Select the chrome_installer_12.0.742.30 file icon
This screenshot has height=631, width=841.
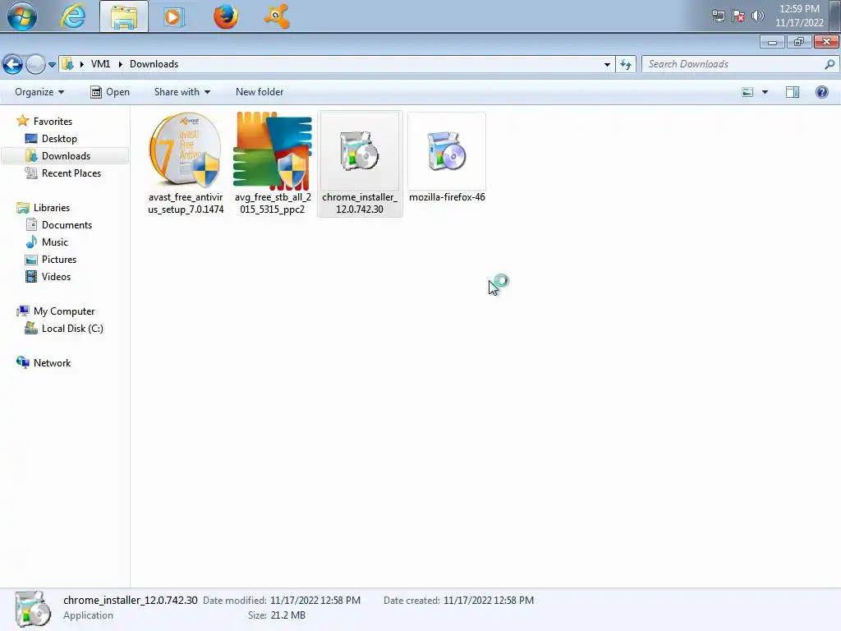point(360,151)
